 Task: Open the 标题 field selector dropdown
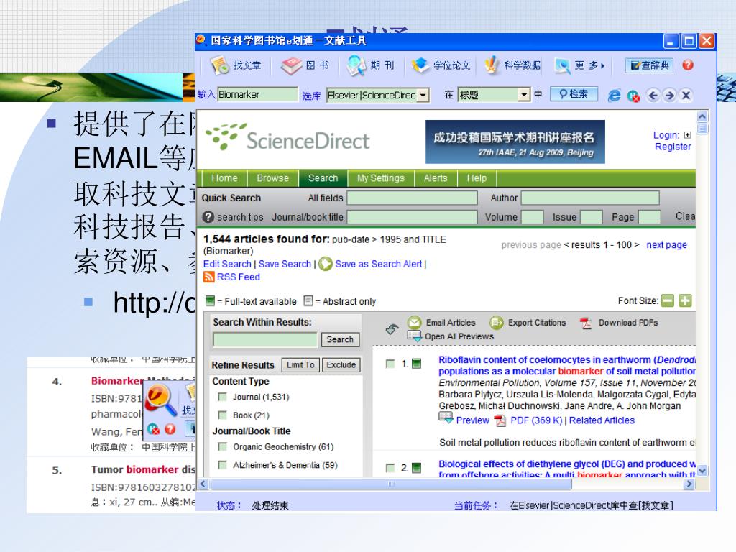[524, 95]
